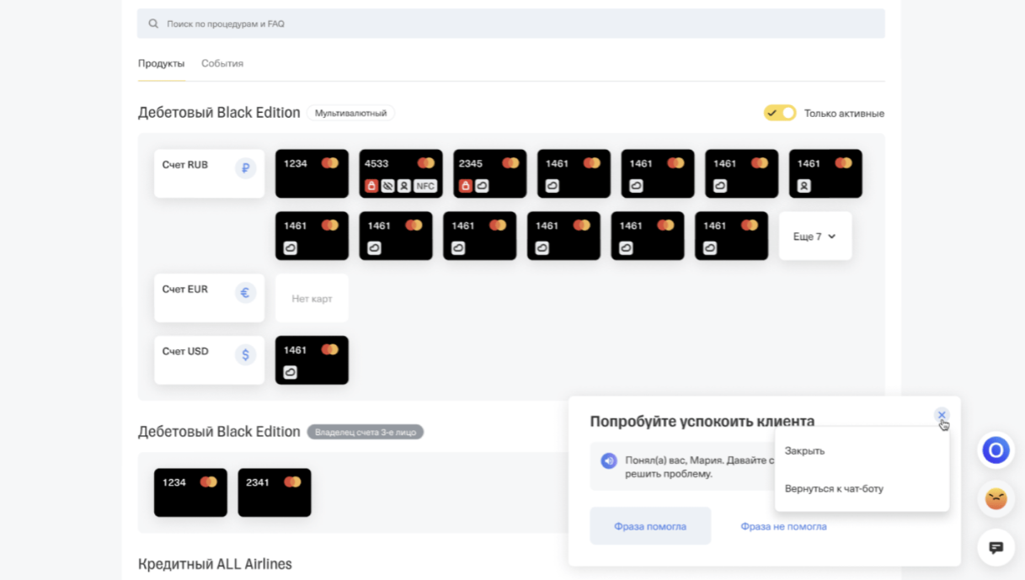Switch to the События tab
1025x580 pixels.
(x=222, y=64)
